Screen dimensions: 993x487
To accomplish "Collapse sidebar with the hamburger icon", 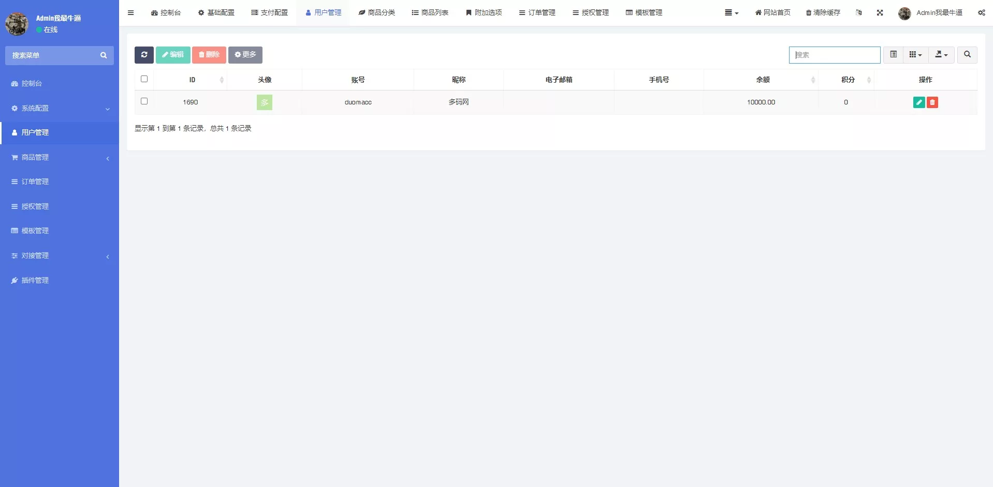I will (130, 13).
